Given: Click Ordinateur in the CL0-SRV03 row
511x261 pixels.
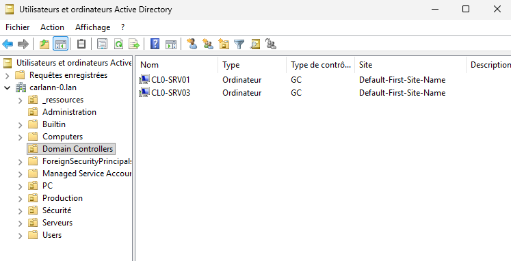Looking at the screenshot, I should (x=241, y=93).
